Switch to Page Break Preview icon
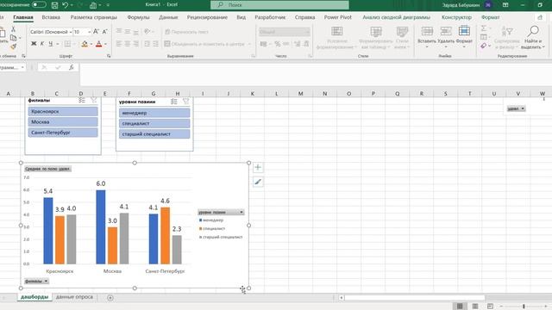 point(490,307)
